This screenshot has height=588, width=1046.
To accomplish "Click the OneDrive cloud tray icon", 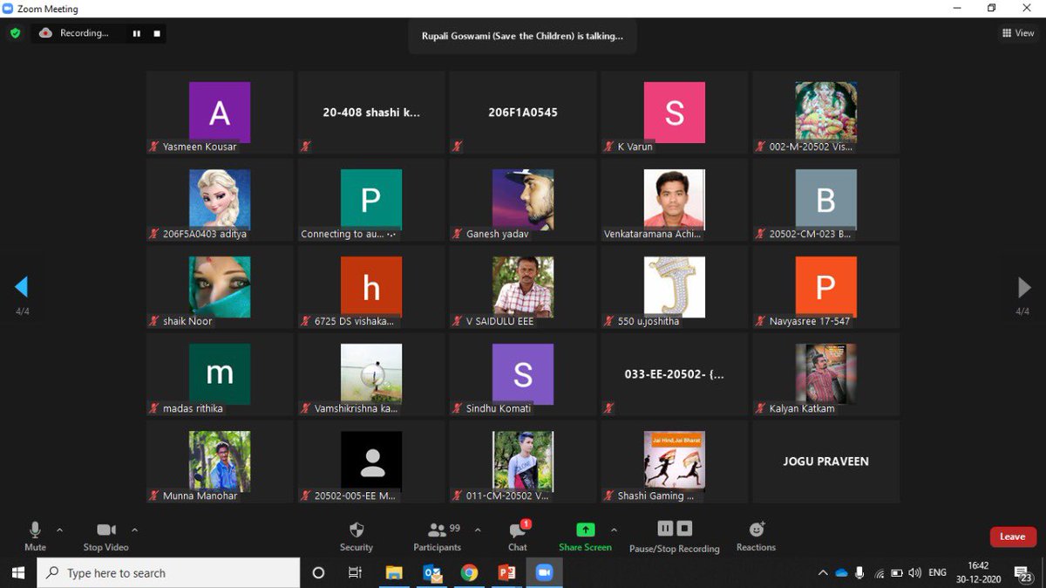I will coord(841,573).
